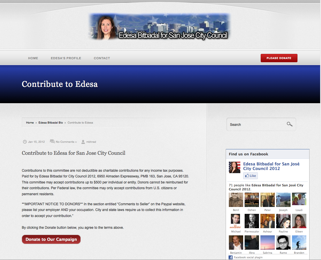This screenshot has height=260, width=321.
Task: Click the Facebook logo in plugin footer
Action: (x=231, y=257)
